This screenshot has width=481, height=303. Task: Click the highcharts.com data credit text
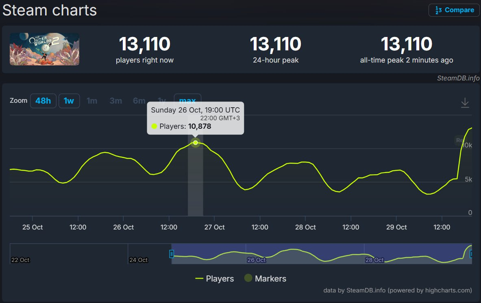point(398,290)
